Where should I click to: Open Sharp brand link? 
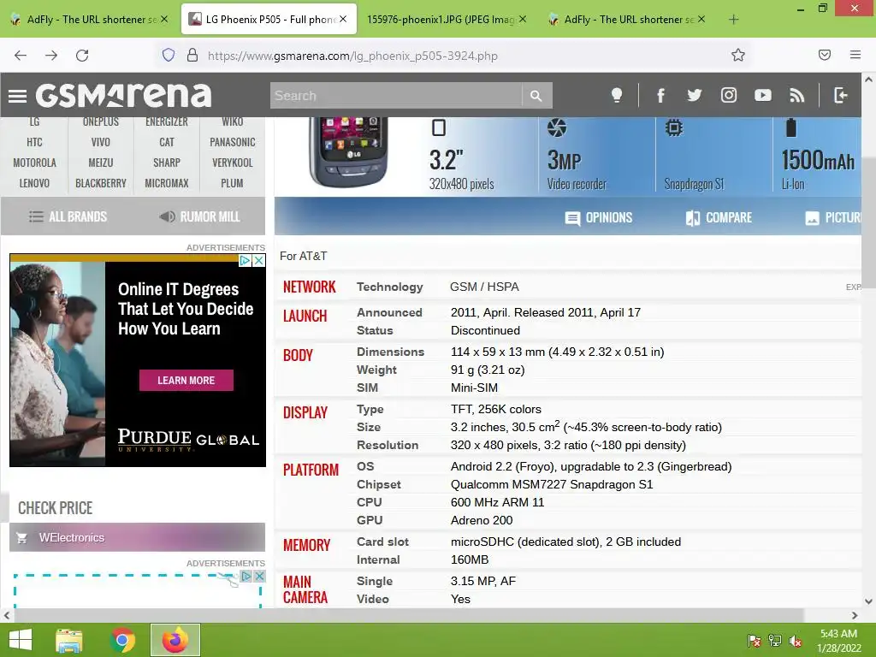pos(167,163)
